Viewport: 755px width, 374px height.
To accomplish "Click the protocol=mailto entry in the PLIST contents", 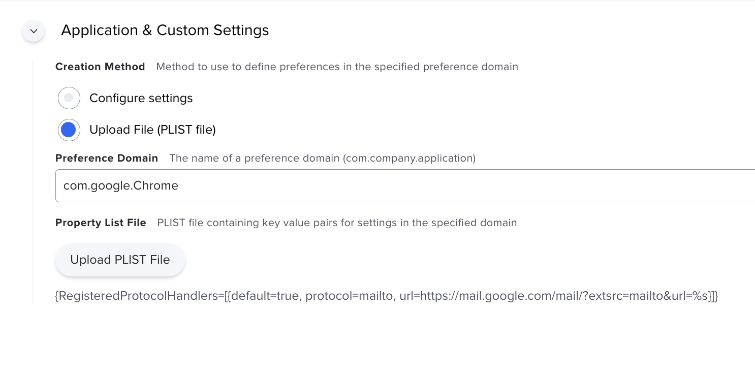I will [349, 296].
